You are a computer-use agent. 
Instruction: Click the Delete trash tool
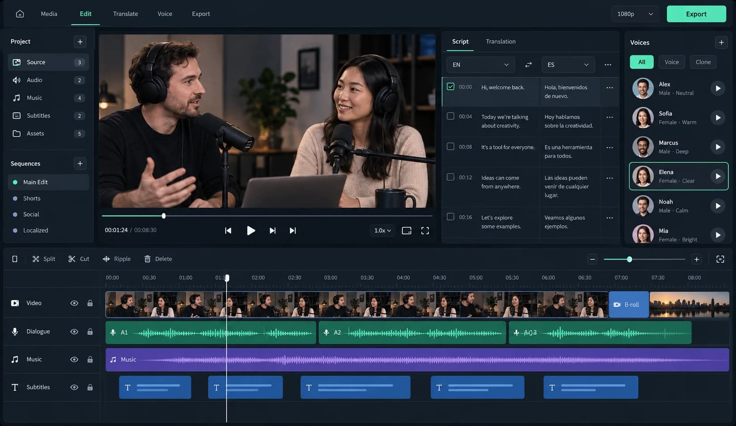point(158,259)
